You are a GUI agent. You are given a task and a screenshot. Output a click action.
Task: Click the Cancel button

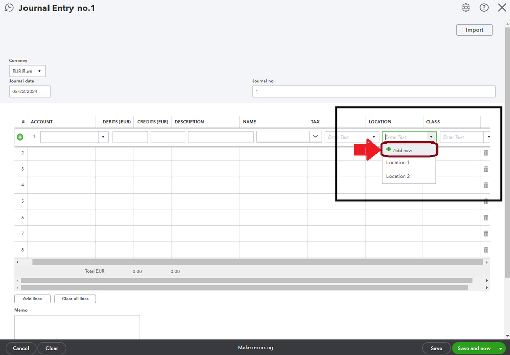[x=21, y=348]
